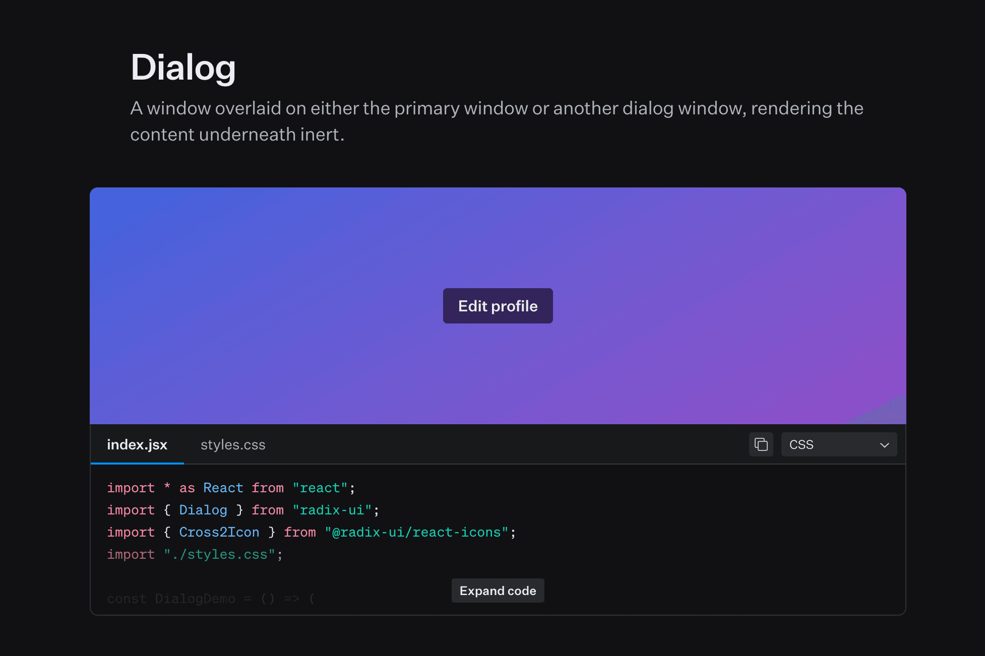
Task: Switch to the styles.css tab
Action: (x=233, y=445)
